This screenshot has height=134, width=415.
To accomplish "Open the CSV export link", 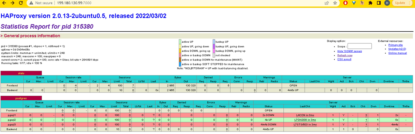I will click(x=344, y=59).
